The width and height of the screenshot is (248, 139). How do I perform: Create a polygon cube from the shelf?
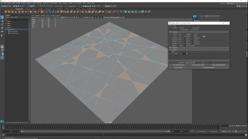click(x=9, y=12)
